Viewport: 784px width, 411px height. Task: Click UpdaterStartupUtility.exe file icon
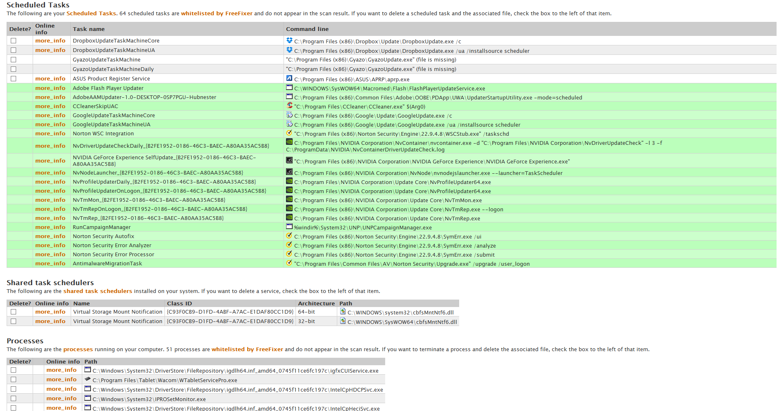click(289, 97)
